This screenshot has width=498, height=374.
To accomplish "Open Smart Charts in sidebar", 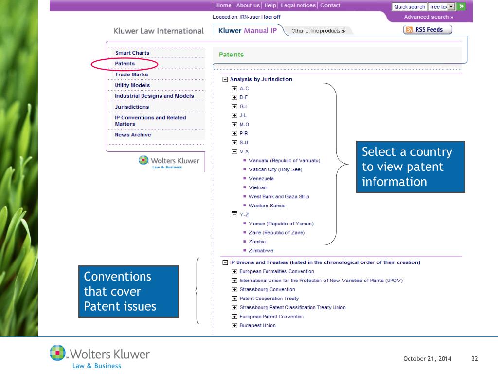I will [132, 53].
